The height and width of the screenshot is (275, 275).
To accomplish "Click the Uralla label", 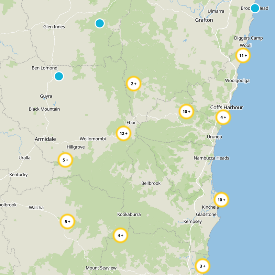I will (x=24, y=158).
